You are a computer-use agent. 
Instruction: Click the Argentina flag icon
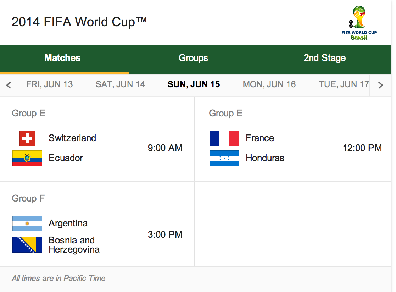click(x=27, y=224)
